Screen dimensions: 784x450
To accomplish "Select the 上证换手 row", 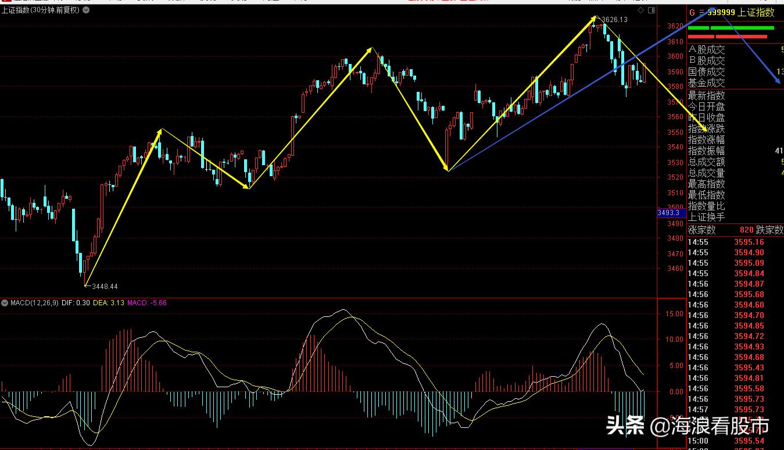I will coord(736,217).
